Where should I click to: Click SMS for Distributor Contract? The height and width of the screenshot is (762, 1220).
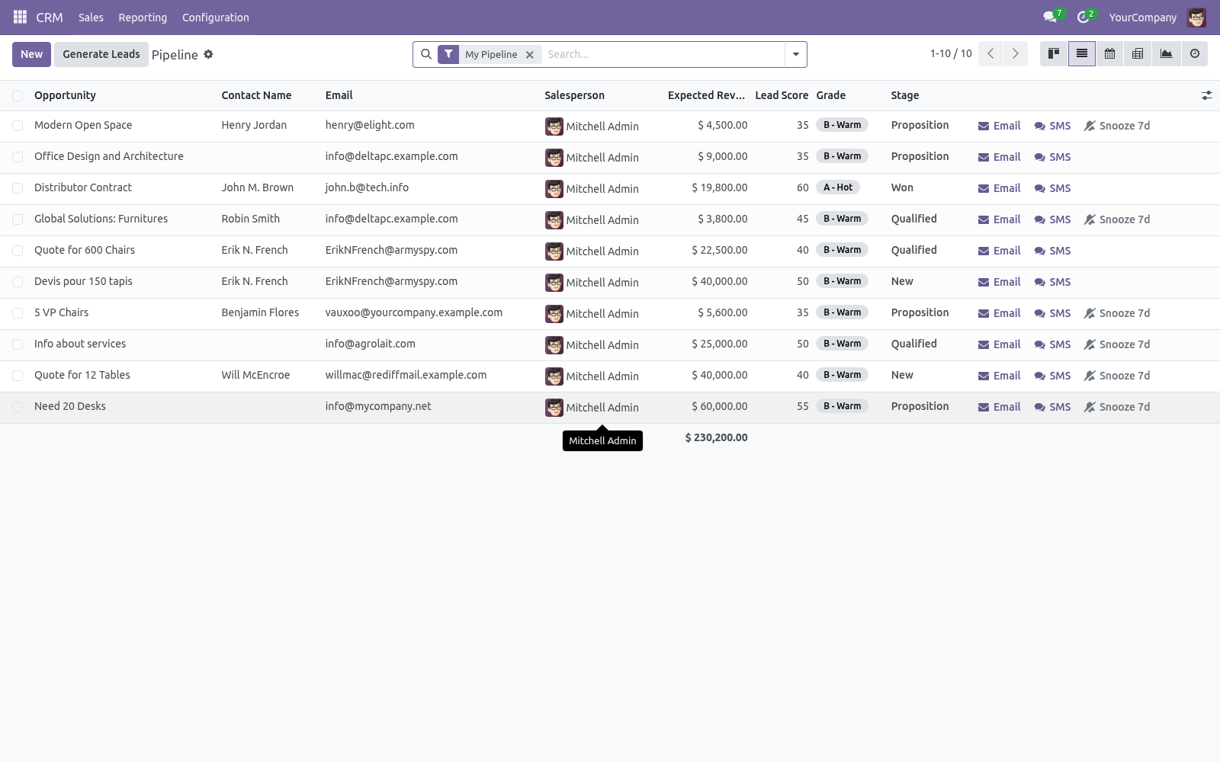(1052, 188)
